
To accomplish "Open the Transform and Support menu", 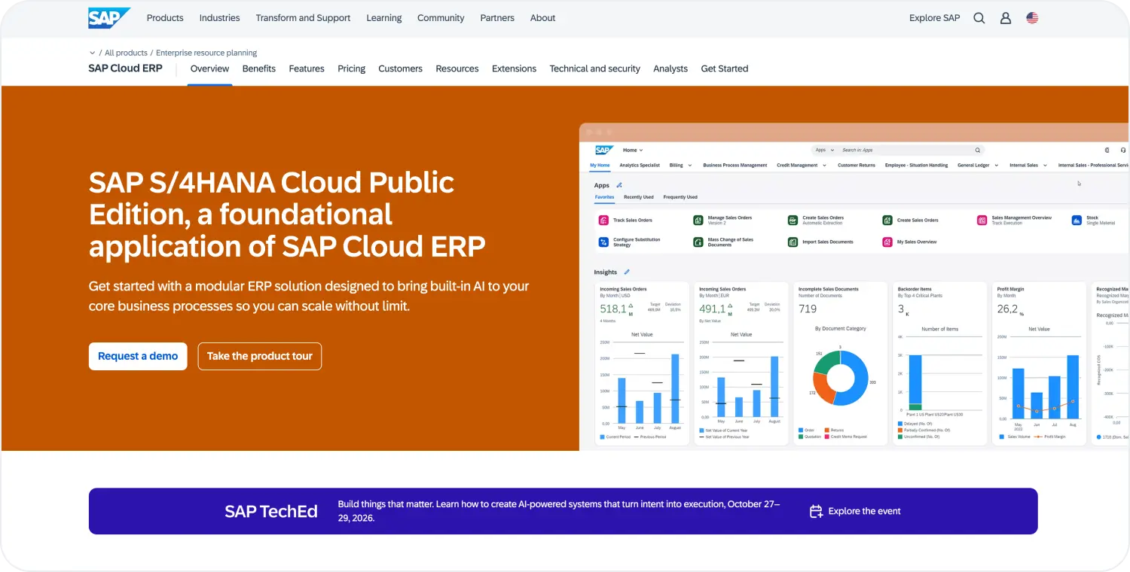I will (303, 18).
